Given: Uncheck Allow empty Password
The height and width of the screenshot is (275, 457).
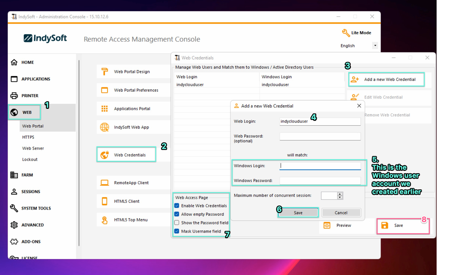Looking at the screenshot, I should (177, 214).
